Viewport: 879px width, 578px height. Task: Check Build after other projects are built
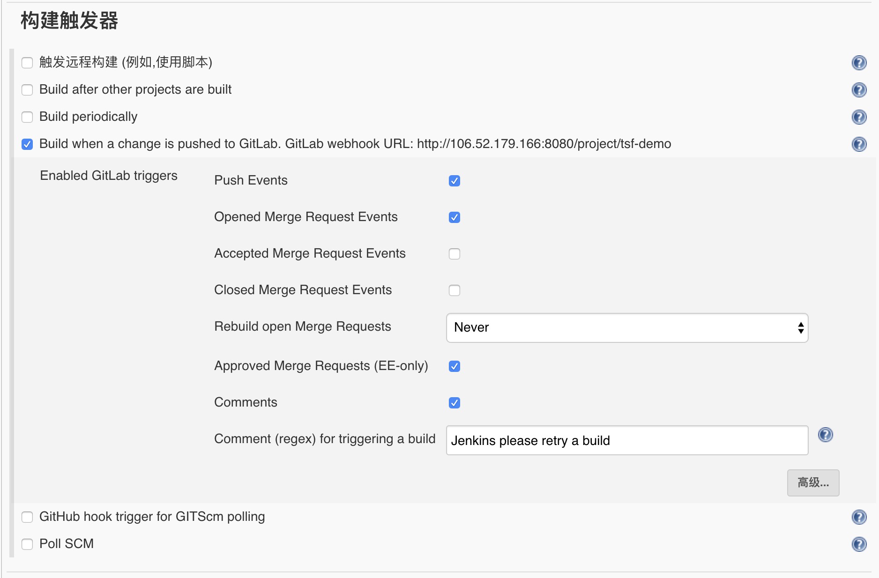coord(27,90)
